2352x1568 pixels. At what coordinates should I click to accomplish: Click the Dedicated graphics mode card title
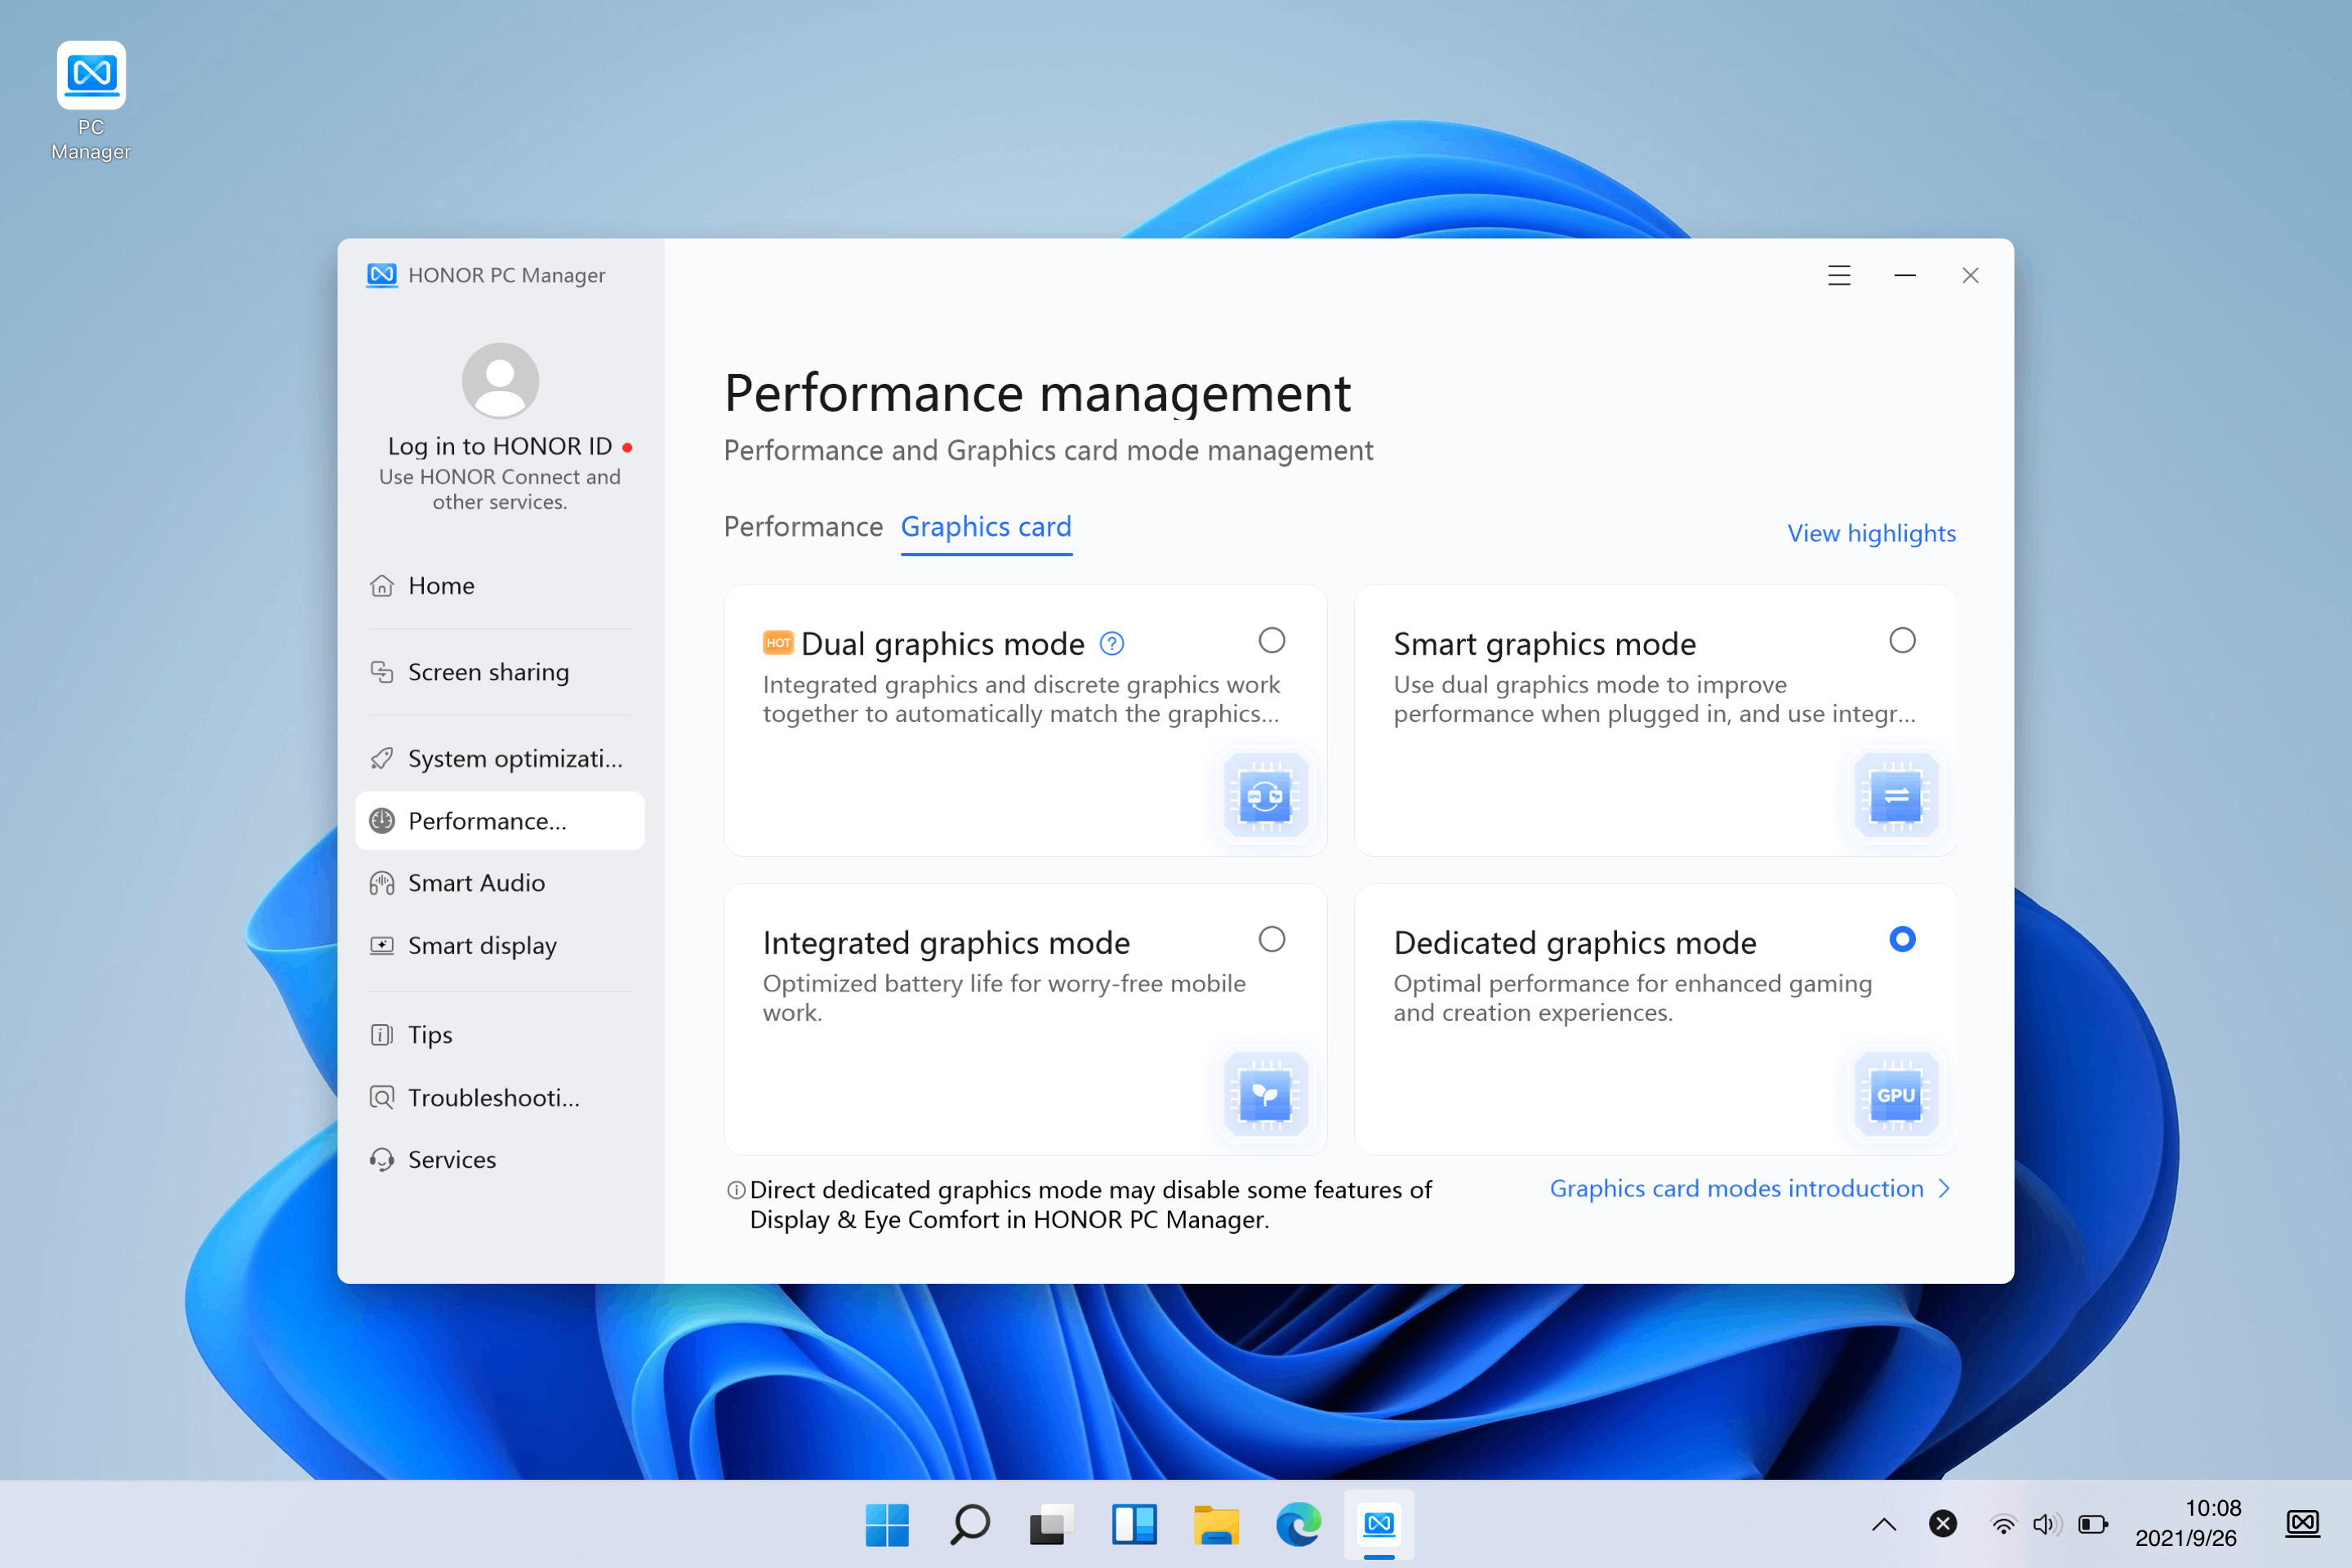tap(1575, 943)
